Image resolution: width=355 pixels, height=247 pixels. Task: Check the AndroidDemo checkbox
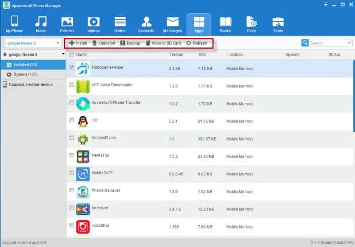72,138
